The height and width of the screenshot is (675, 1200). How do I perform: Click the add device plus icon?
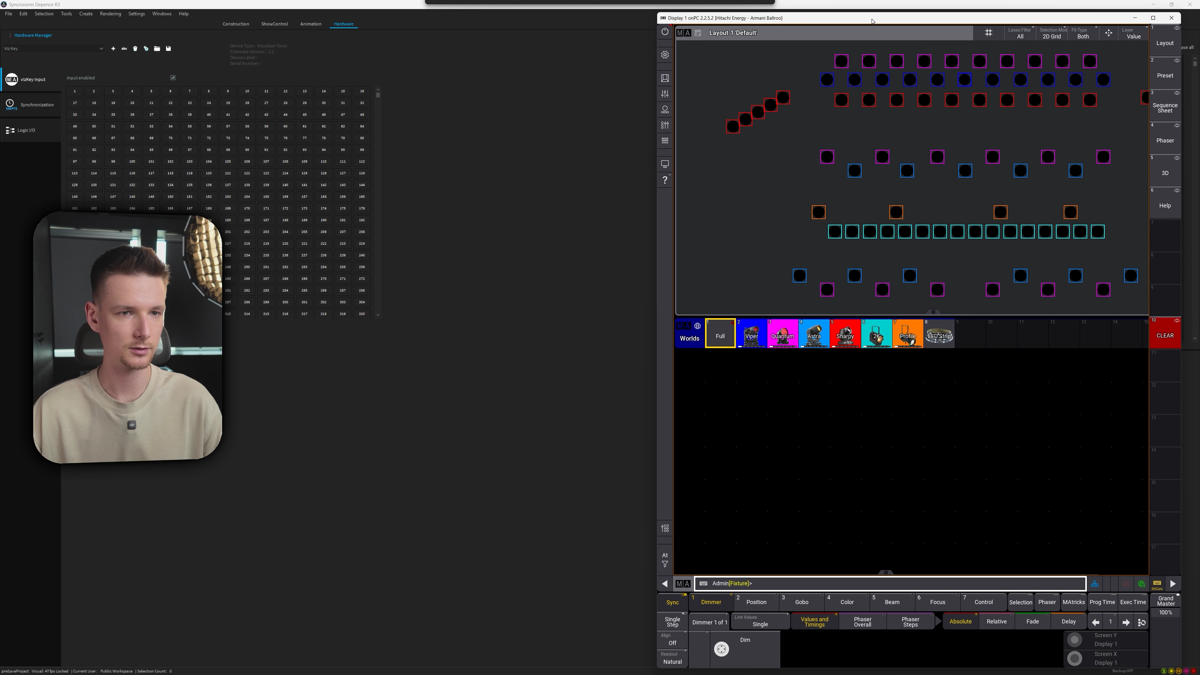[113, 48]
